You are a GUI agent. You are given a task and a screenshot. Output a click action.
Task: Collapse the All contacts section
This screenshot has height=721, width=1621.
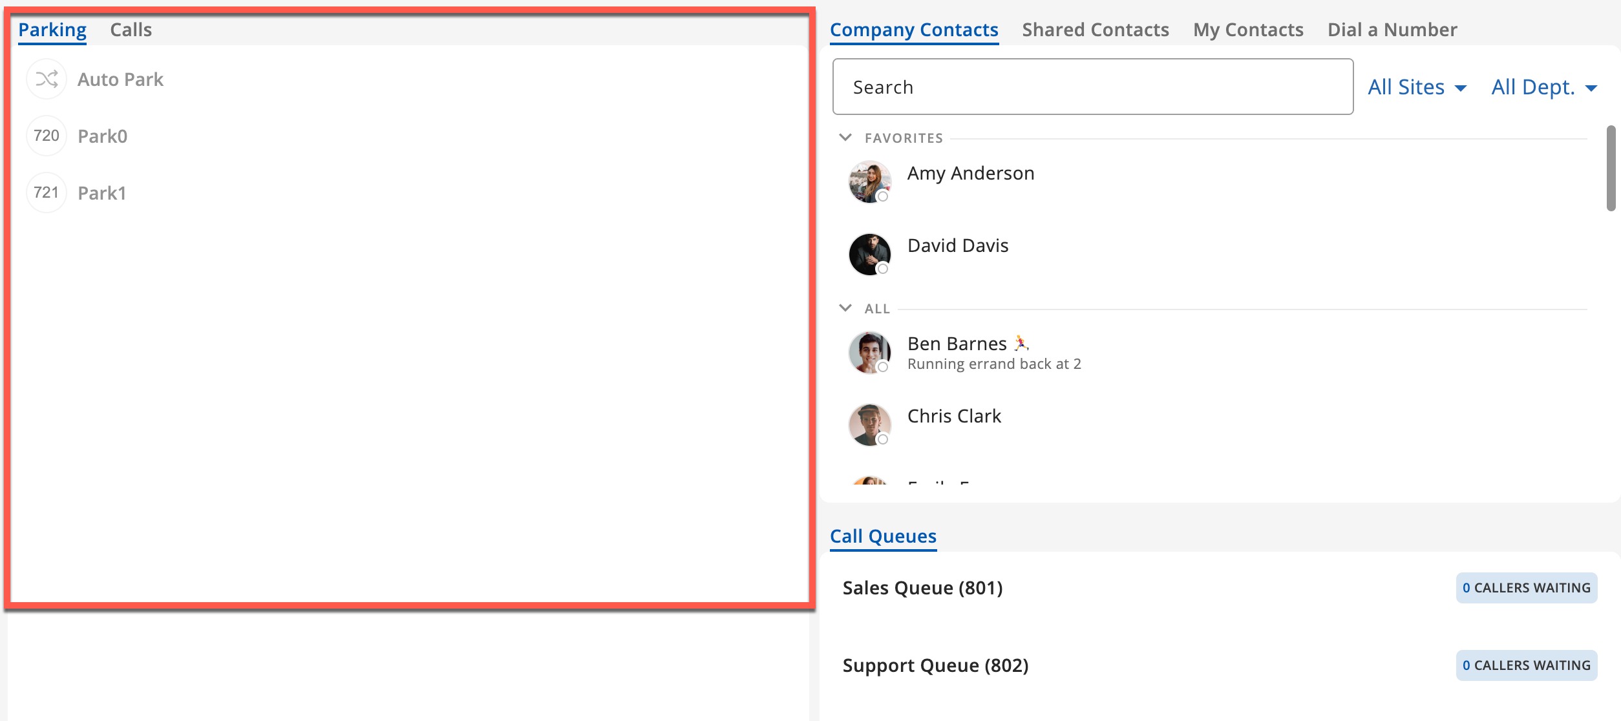[x=845, y=308]
